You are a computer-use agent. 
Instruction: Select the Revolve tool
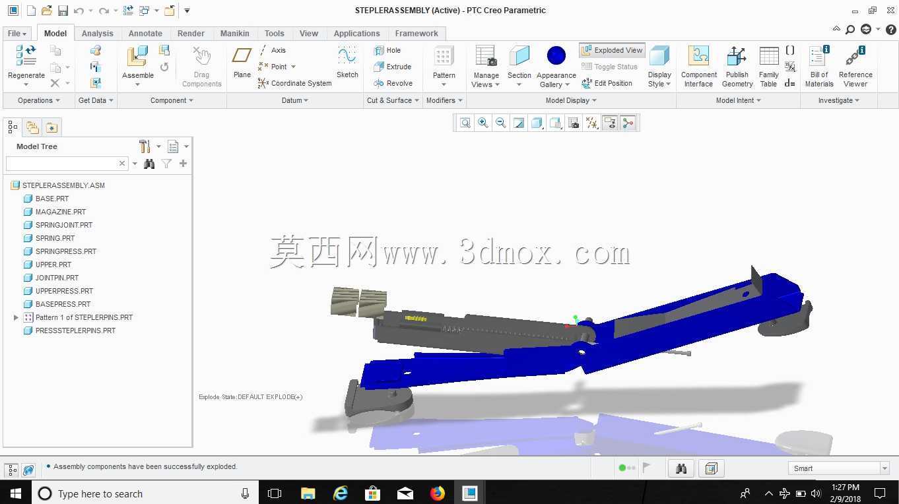pyautogui.click(x=393, y=83)
